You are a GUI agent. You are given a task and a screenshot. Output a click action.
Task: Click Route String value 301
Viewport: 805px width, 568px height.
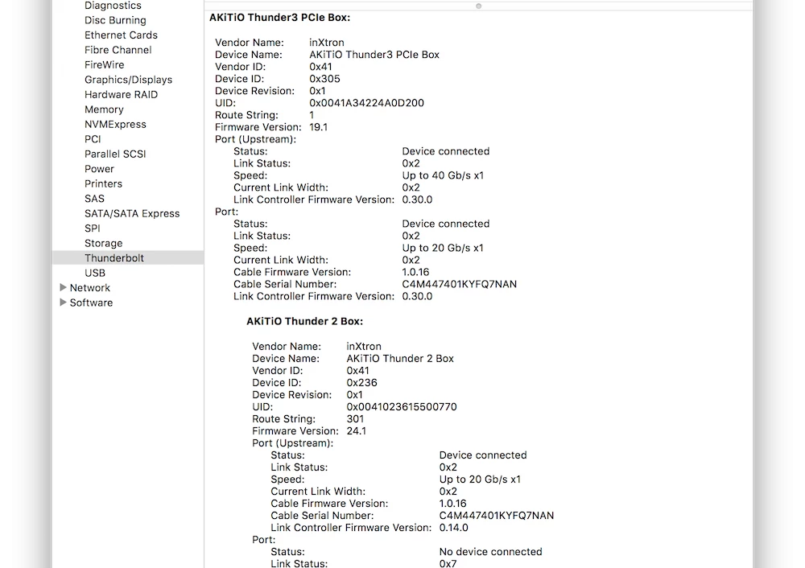coord(355,418)
